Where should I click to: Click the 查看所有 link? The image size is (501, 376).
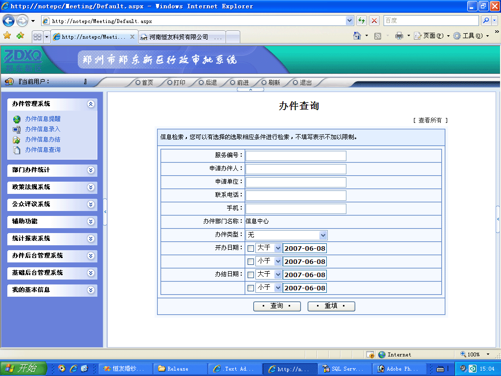[430, 120]
